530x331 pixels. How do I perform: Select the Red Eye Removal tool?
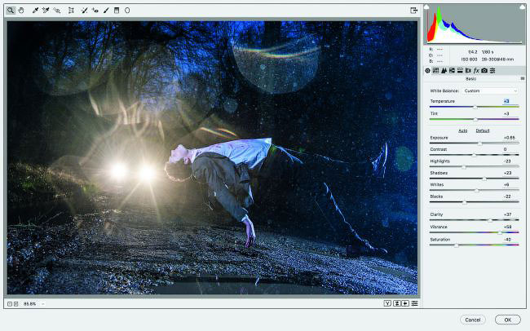(x=95, y=11)
